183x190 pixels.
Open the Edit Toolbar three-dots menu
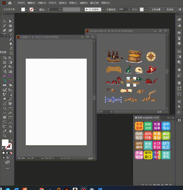[x=7, y=169]
